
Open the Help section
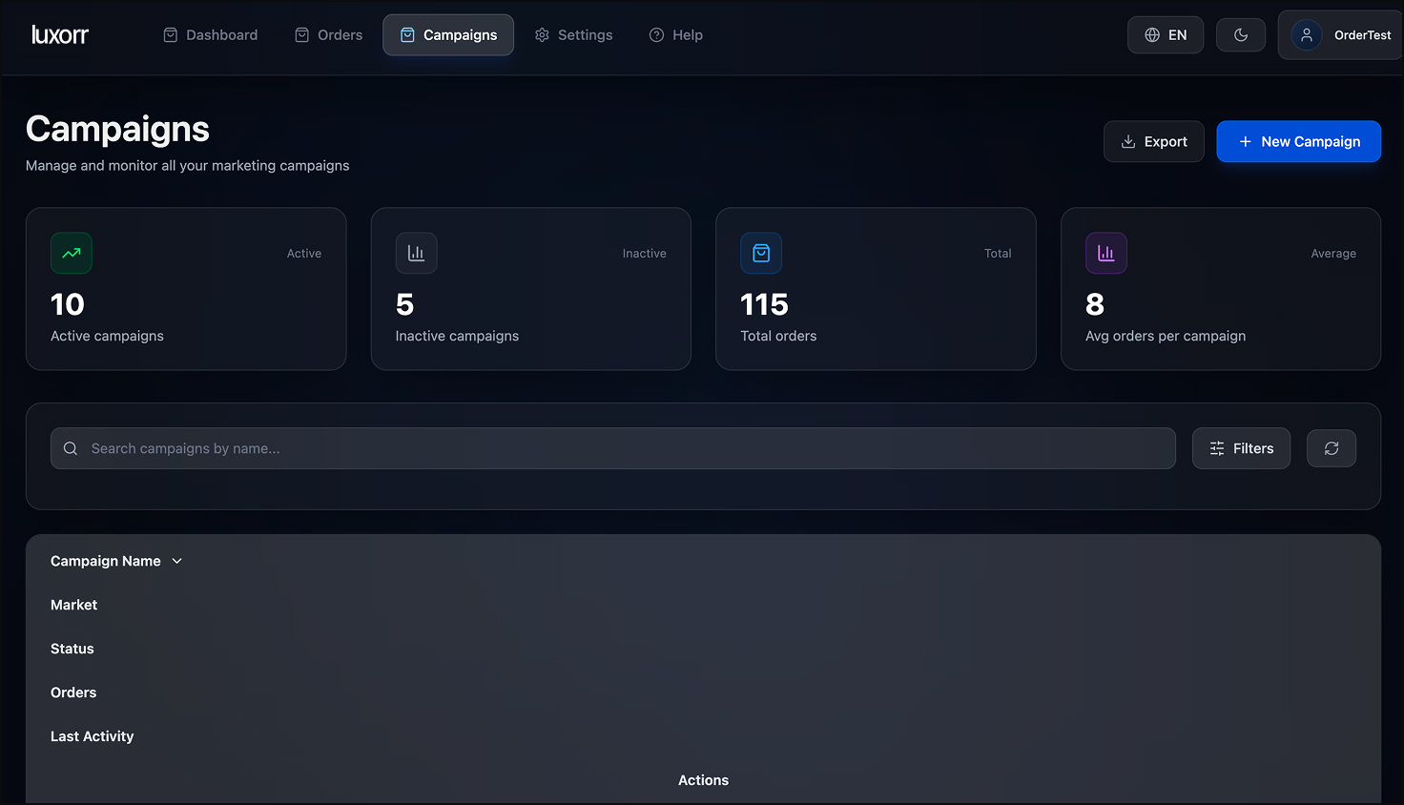tap(676, 35)
